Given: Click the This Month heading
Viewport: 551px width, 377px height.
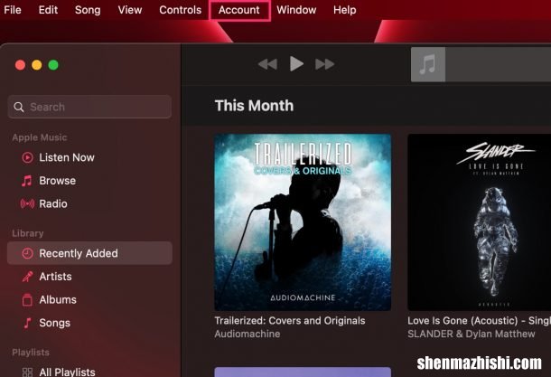Looking at the screenshot, I should click(254, 106).
